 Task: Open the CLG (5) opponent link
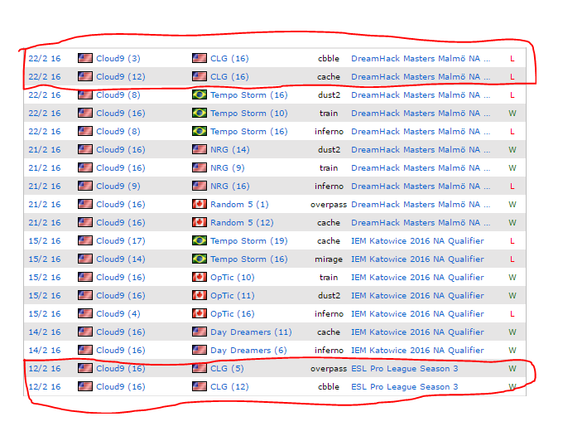click(227, 369)
